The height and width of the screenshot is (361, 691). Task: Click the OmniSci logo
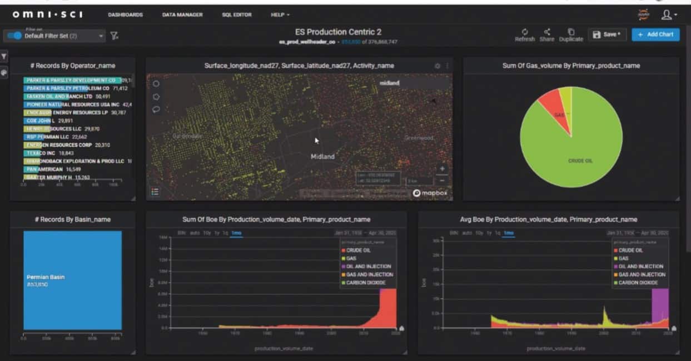coord(47,14)
